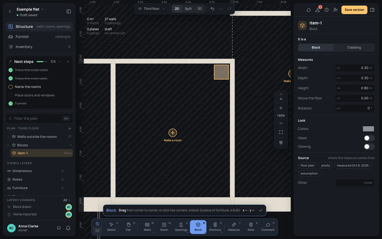The image size is (382, 239).
Task: Undo the last action
Action: tap(212, 9)
